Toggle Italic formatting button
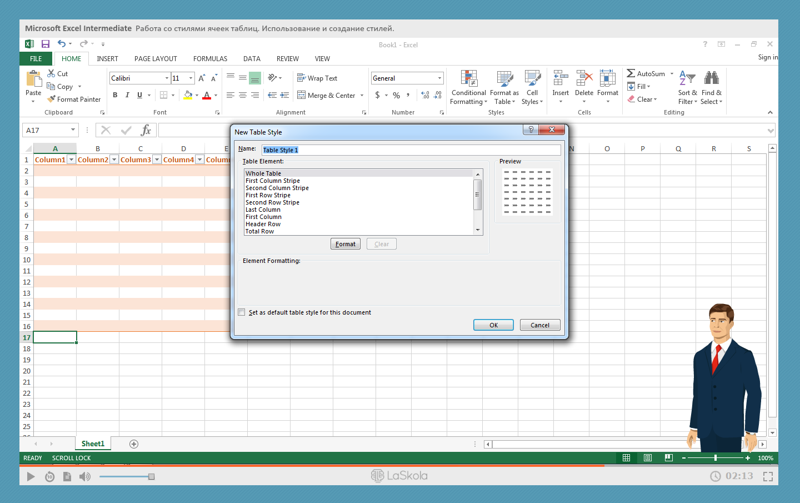The width and height of the screenshot is (800, 503). tap(127, 95)
